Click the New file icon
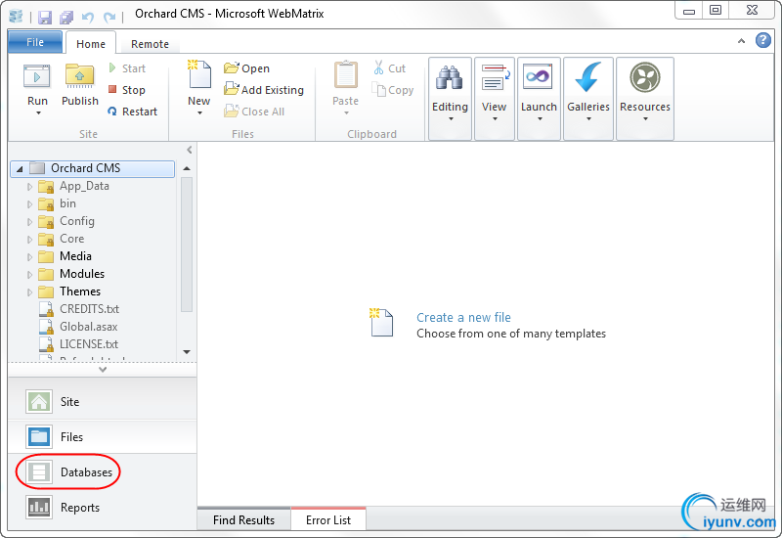Image resolution: width=782 pixels, height=538 pixels. (199, 74)
